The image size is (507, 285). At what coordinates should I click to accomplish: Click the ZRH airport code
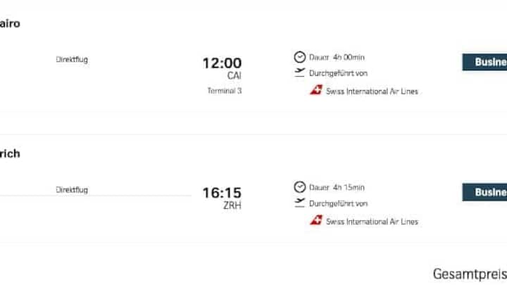pos(232,206)
